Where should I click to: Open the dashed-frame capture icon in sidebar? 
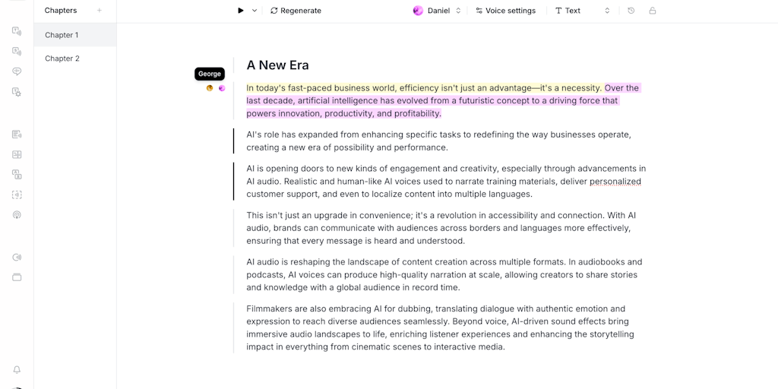[17, 194]
